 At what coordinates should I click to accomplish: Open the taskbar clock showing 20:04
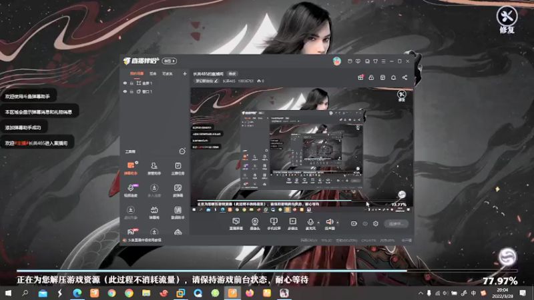point(503,293)
